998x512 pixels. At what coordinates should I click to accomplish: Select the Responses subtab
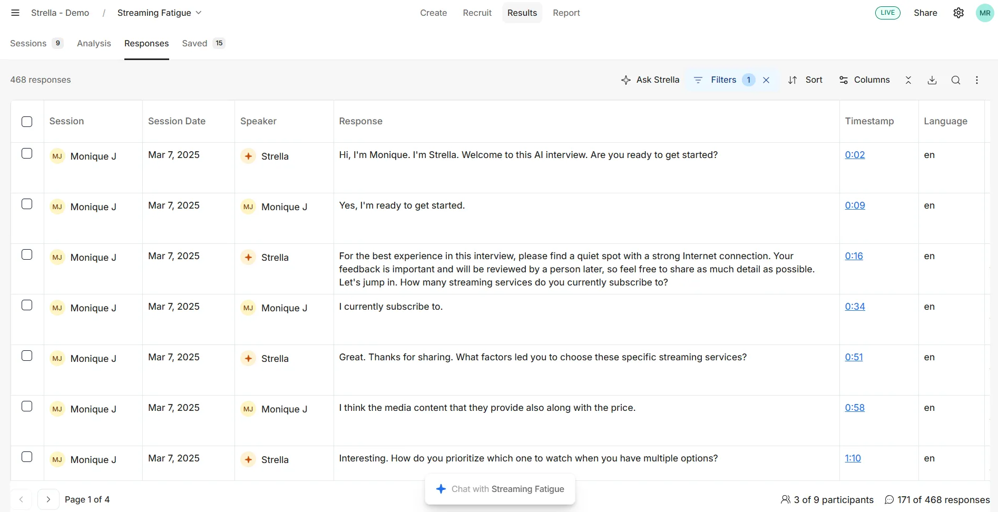point(146,43)
